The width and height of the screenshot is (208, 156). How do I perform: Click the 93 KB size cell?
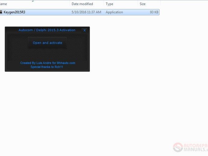point(154,12)
